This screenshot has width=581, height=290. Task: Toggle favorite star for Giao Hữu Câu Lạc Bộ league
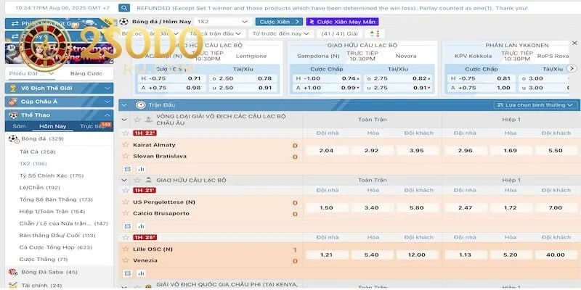pos(136,179)
